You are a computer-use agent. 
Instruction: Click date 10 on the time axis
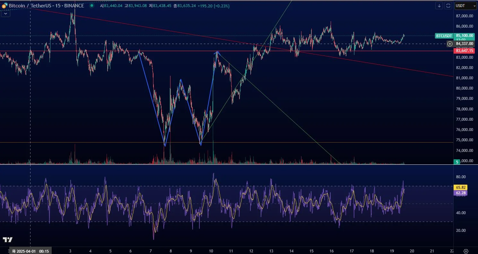pyautogui.click(x=211, y=251)
